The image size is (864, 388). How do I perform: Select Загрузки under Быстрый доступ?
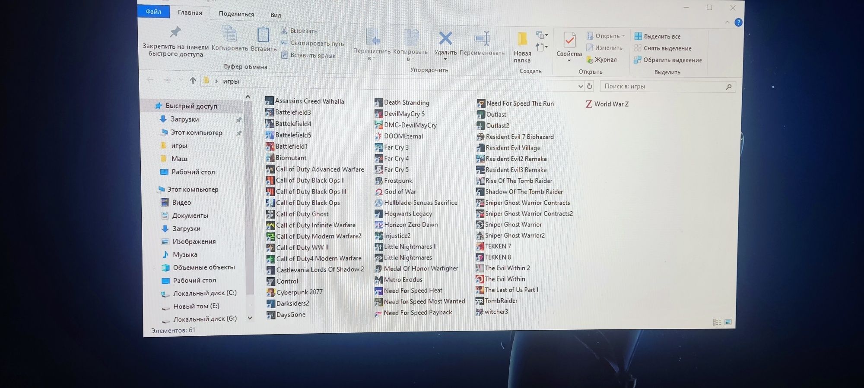(184, 119)
